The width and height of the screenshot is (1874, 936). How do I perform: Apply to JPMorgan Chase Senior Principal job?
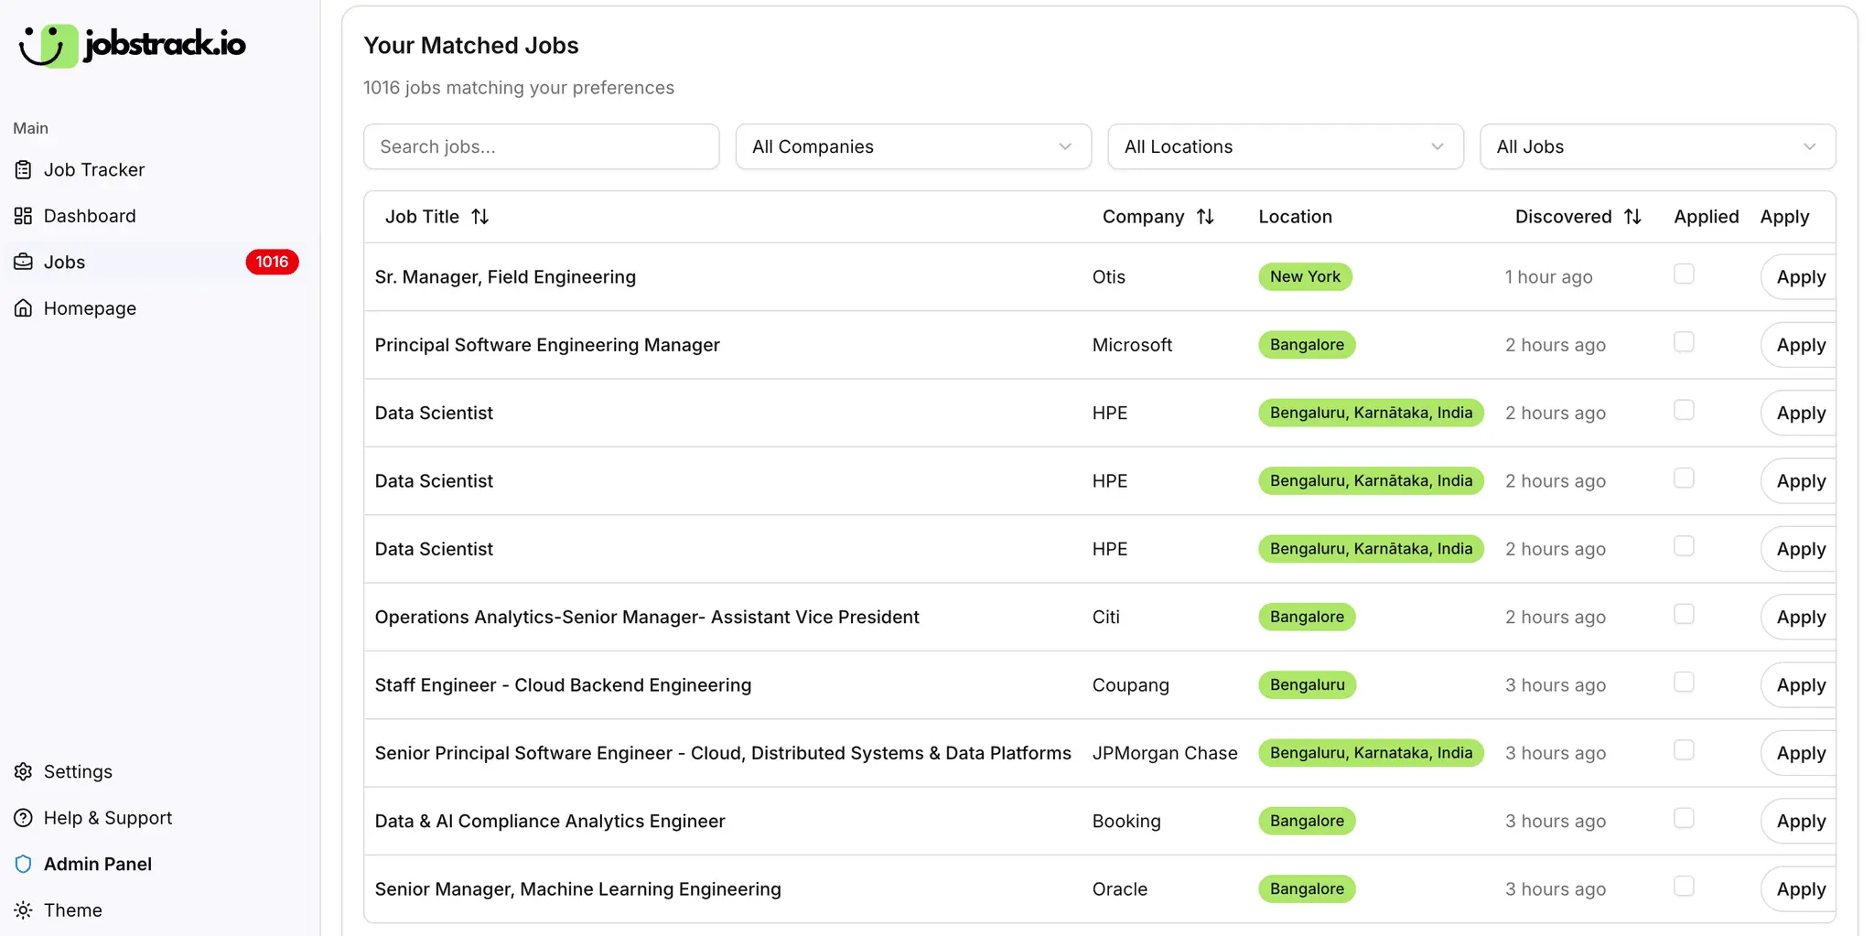[1800, 753]
